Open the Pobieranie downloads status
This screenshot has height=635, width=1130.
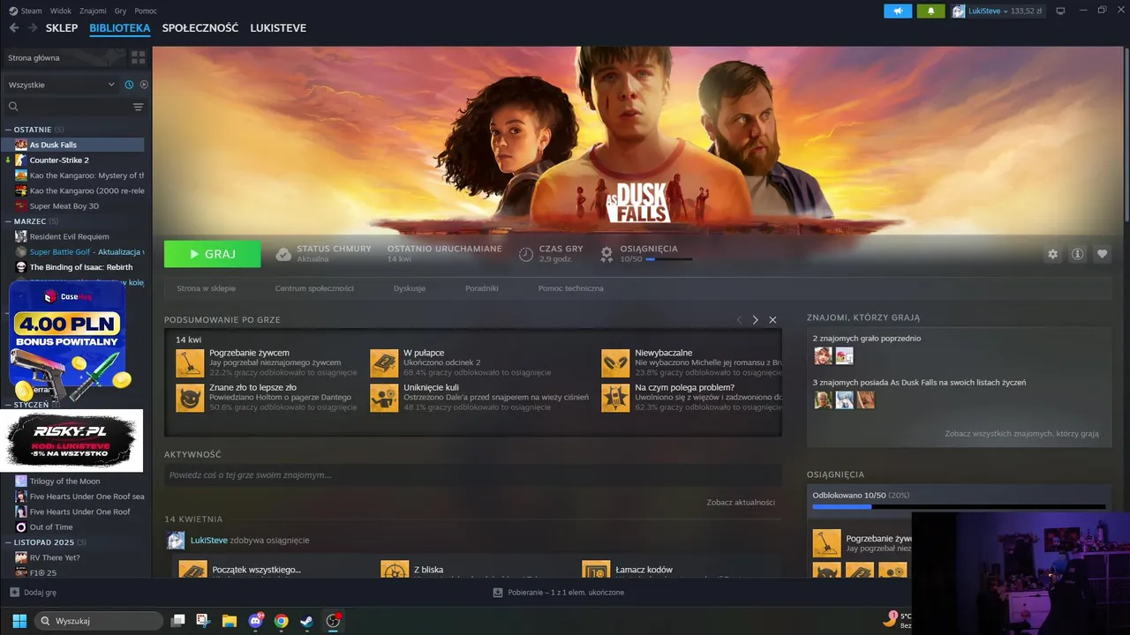(x=559, y=593)
